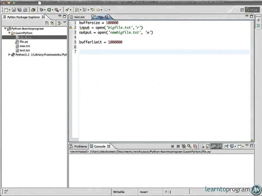This screenshot has width=262, height=196.
Task: Click the empty line 7 in editor
Action: point(165,52)
